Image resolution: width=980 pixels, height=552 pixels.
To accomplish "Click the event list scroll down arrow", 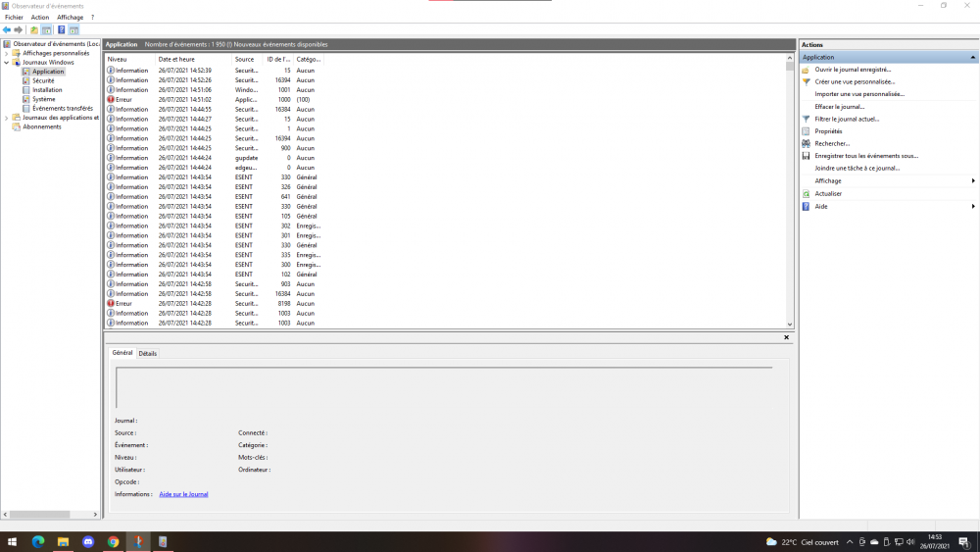I will (x=790, y=325).
